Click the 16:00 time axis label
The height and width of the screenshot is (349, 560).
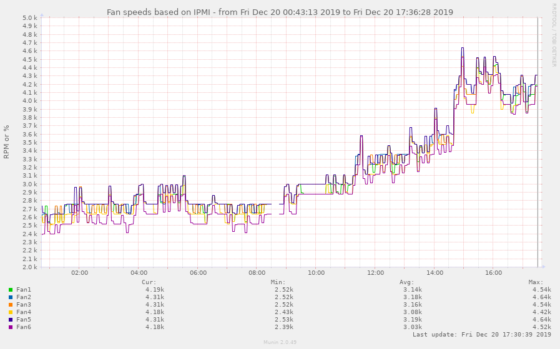(494, 273)
